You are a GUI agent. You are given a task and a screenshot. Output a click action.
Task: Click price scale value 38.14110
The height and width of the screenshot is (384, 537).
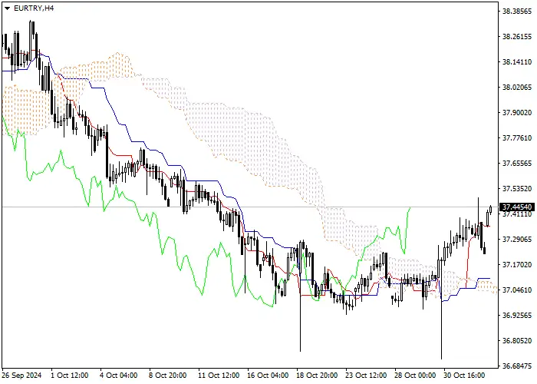[x=517, y=62]
